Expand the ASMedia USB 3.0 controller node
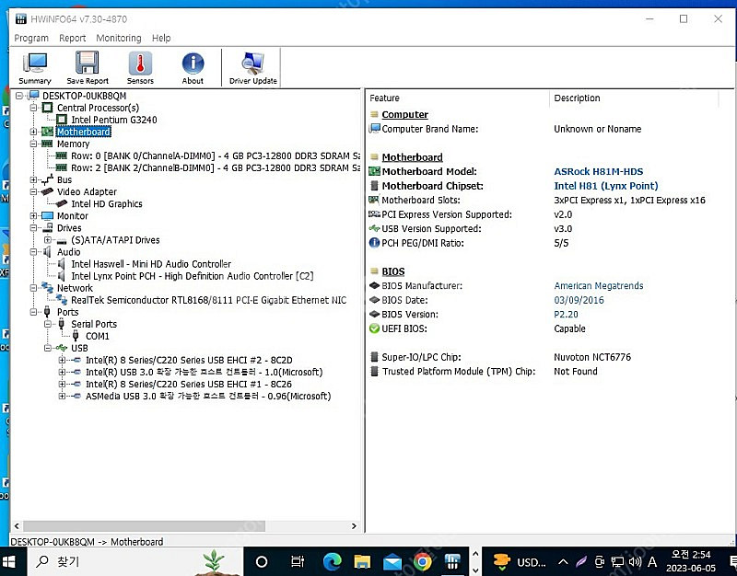737x576 pixels. coord(62,397)
